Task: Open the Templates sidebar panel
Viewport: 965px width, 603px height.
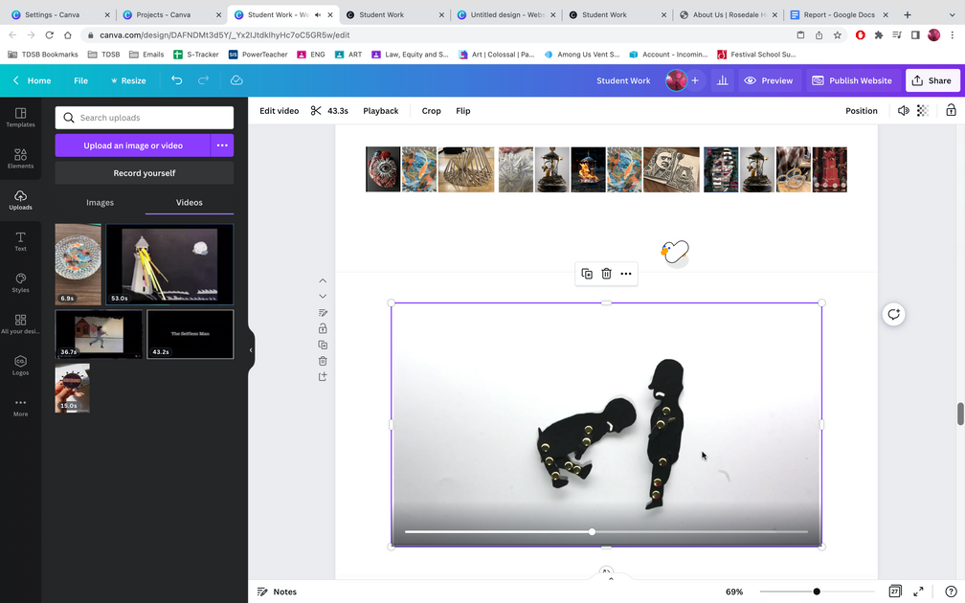Action: pos(20,116)
